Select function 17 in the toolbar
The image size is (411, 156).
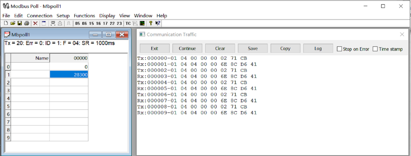[105, 23]
